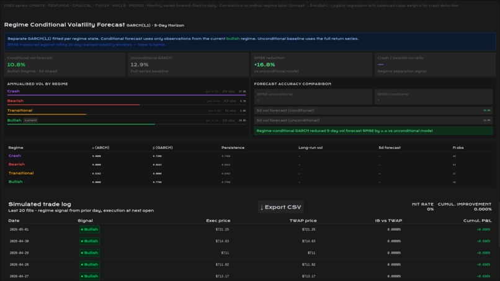Click the 'IS vs TWAP' header in trade log

click(388, 221)
